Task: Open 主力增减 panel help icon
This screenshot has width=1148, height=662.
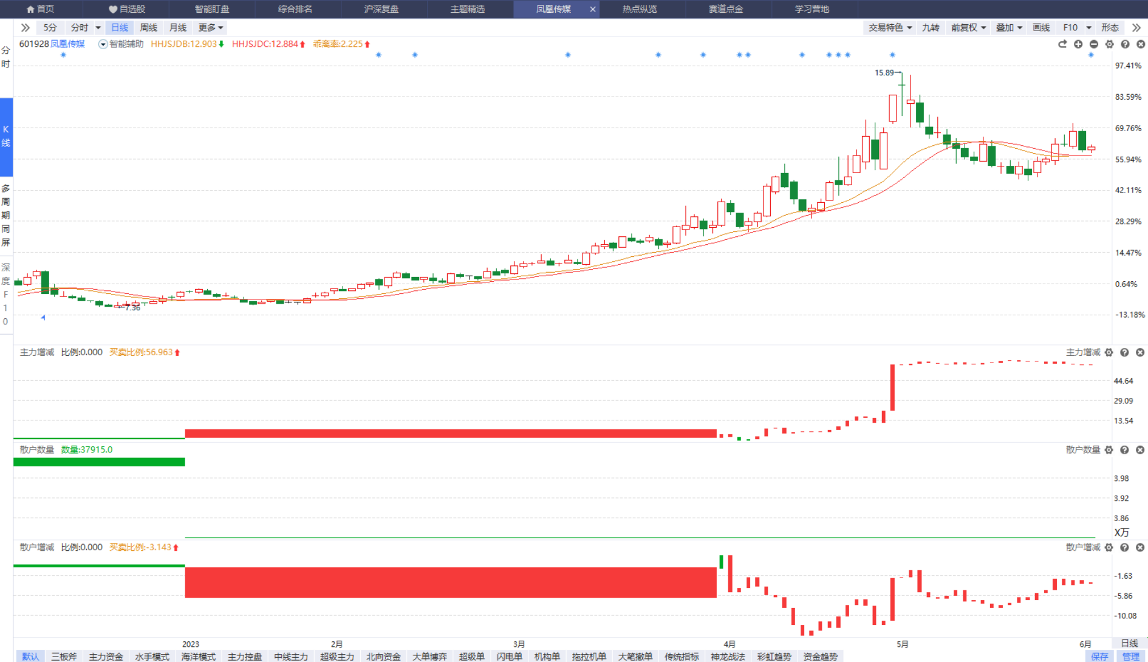Action: [1124, 352]
